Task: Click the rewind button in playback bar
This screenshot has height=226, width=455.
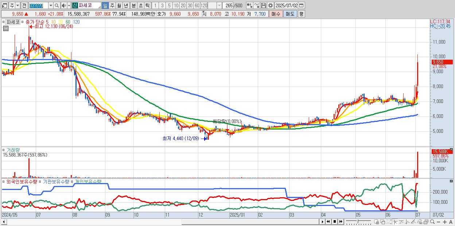Action: [x=328, y=222]
